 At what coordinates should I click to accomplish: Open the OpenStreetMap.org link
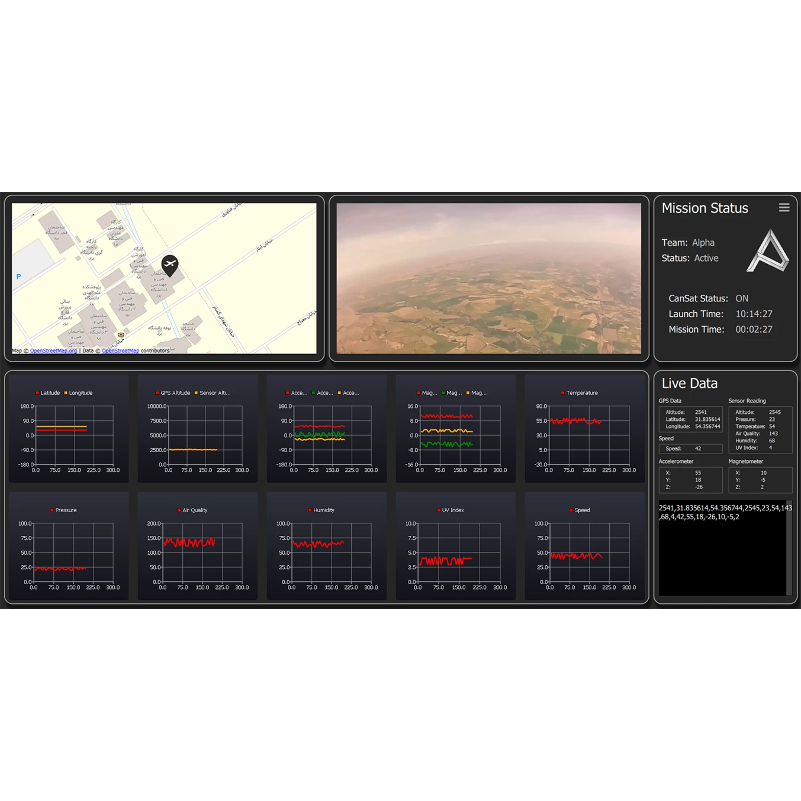point(53,350)
